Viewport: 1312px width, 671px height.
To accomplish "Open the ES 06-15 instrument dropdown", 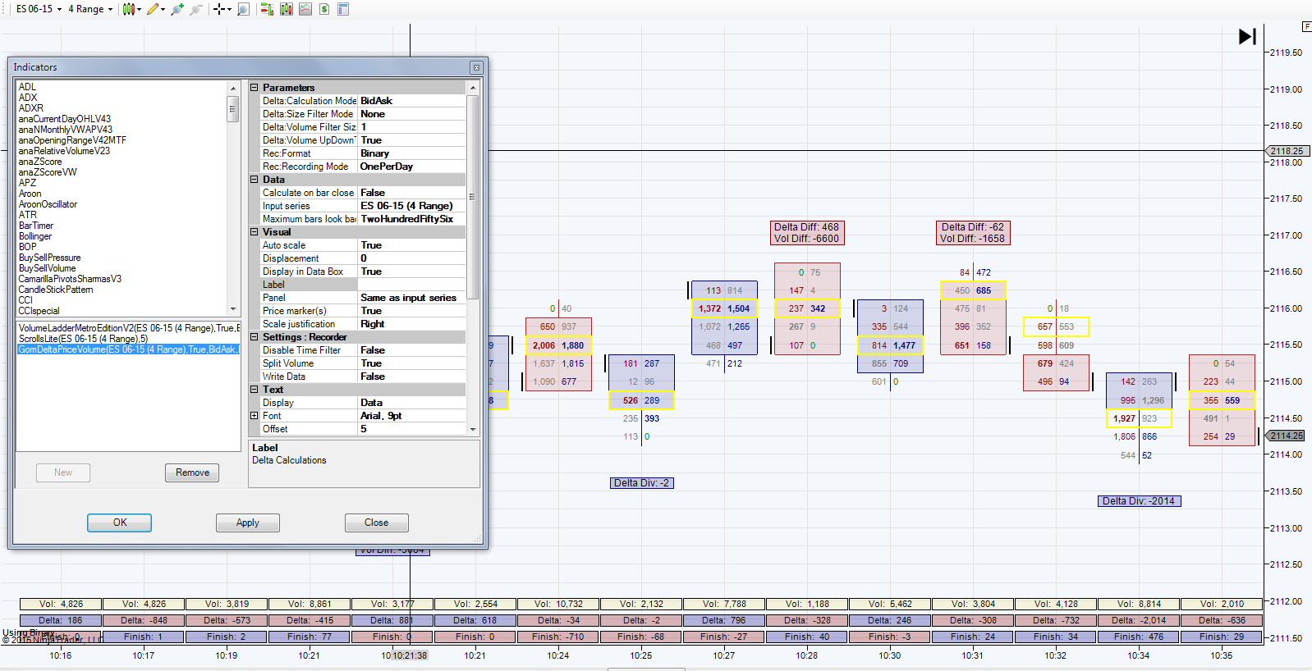I will click(x=39, y=9).
